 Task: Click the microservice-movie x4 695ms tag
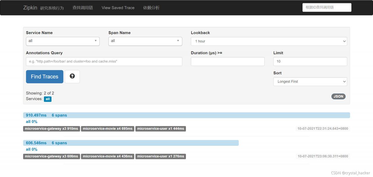[x=108, y=129]
